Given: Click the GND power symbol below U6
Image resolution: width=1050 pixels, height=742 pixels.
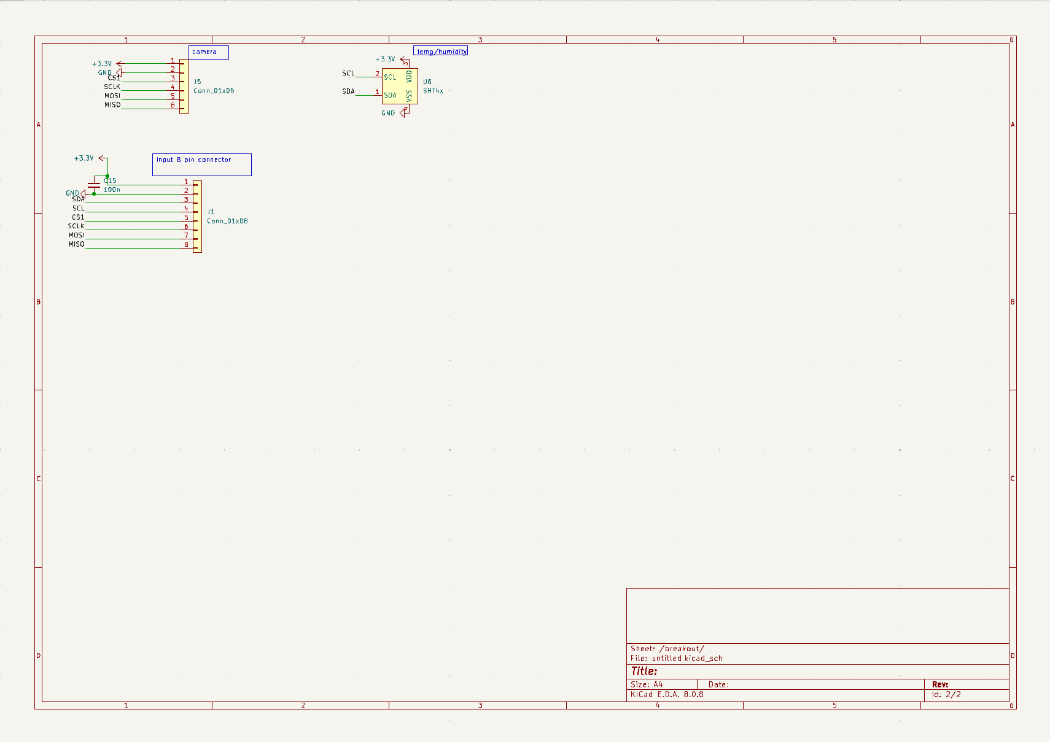Looking at the screenshot, I should [x=403, y=113].
